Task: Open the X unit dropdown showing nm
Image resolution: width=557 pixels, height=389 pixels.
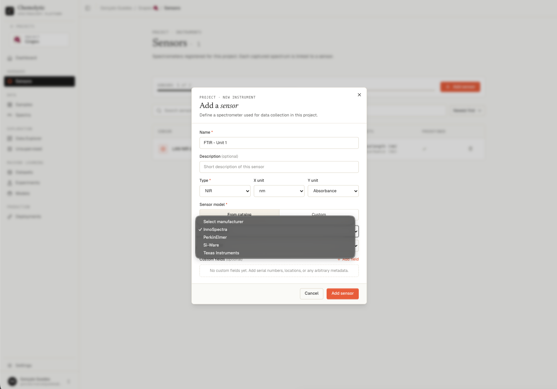Action: click(279, 191)
